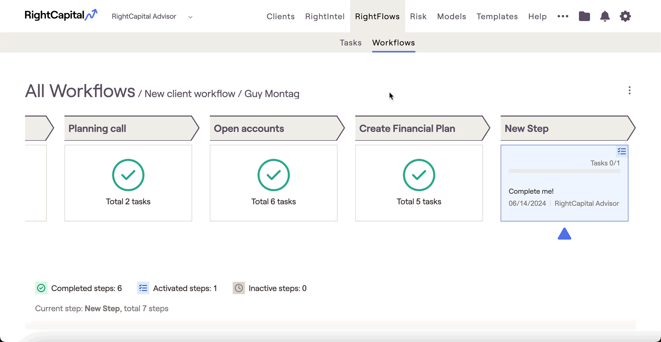The height and width of the screenshot is (342, 661).
Task: Open the Risk menu
Action: [x=418, y=17]
